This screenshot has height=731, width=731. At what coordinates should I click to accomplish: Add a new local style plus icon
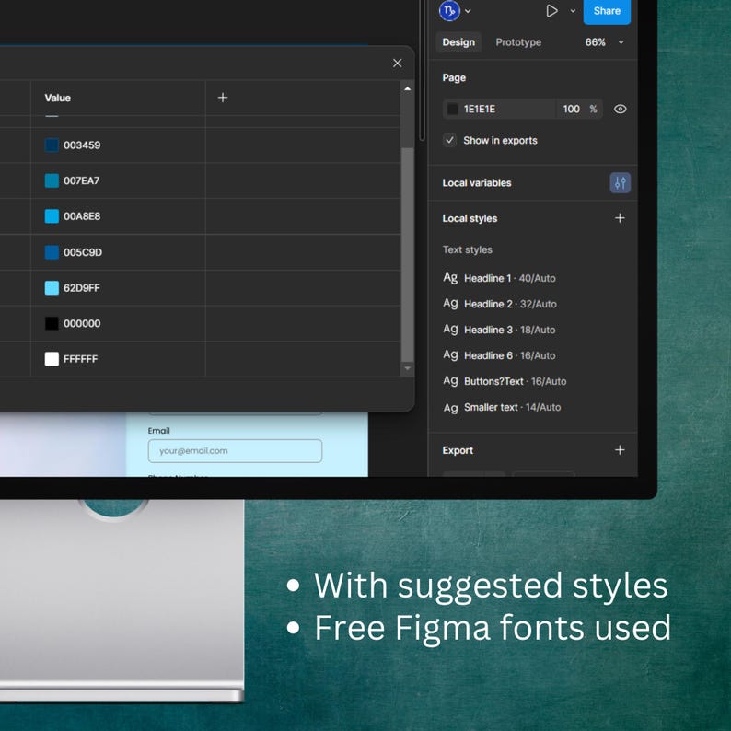620,218
